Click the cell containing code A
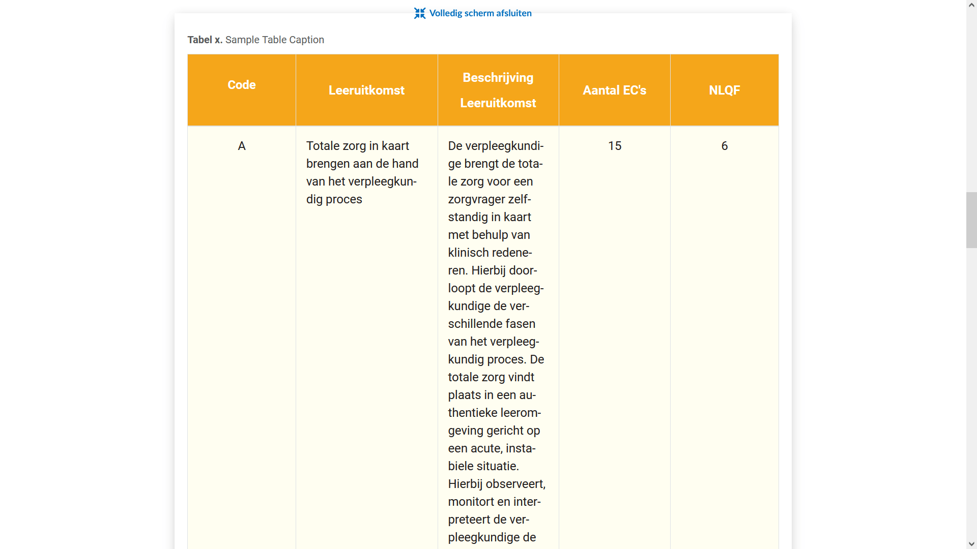This screenshot has width=977, height=549. (x=241, y=146)
